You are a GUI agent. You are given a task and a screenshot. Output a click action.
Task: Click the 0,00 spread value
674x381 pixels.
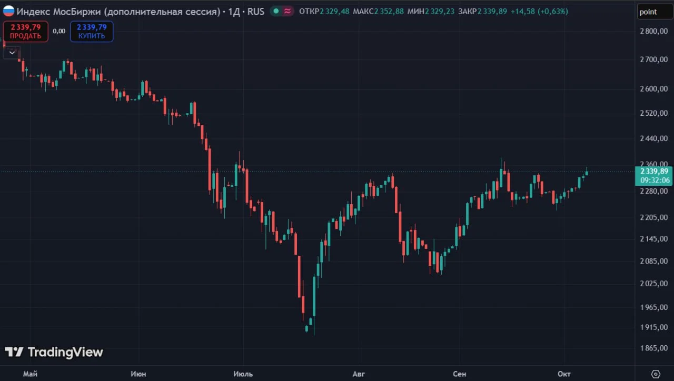point(59,31)
